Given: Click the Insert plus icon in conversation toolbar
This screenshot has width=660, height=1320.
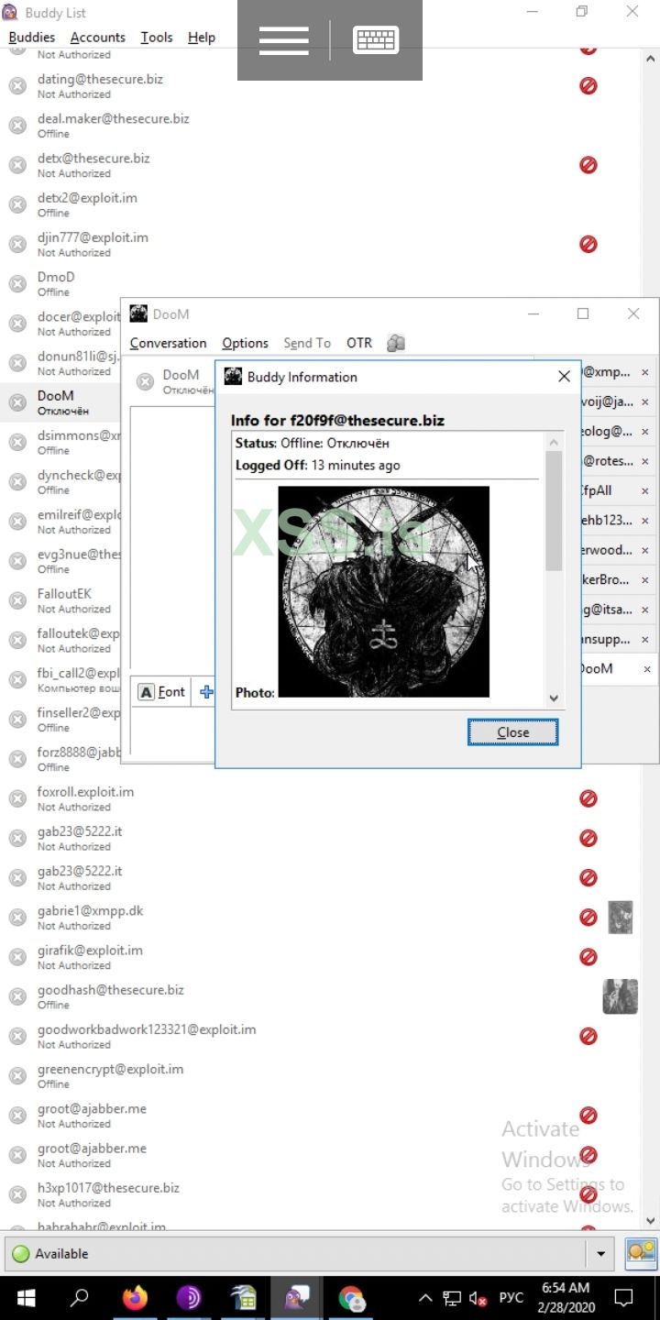Looking at the screenshot, I should point(206,692).
